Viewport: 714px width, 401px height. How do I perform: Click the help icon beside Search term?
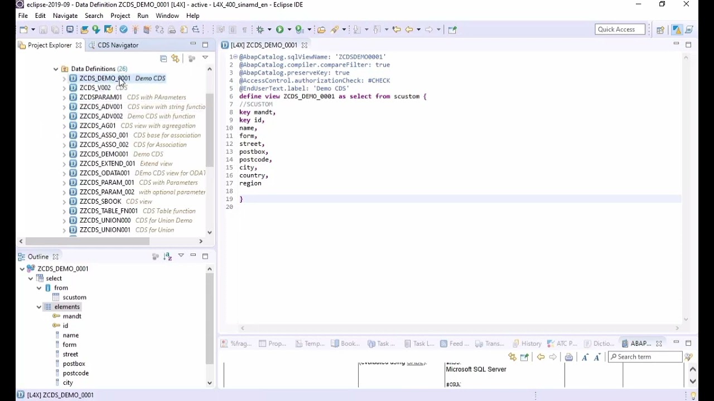tap(689, 357)
